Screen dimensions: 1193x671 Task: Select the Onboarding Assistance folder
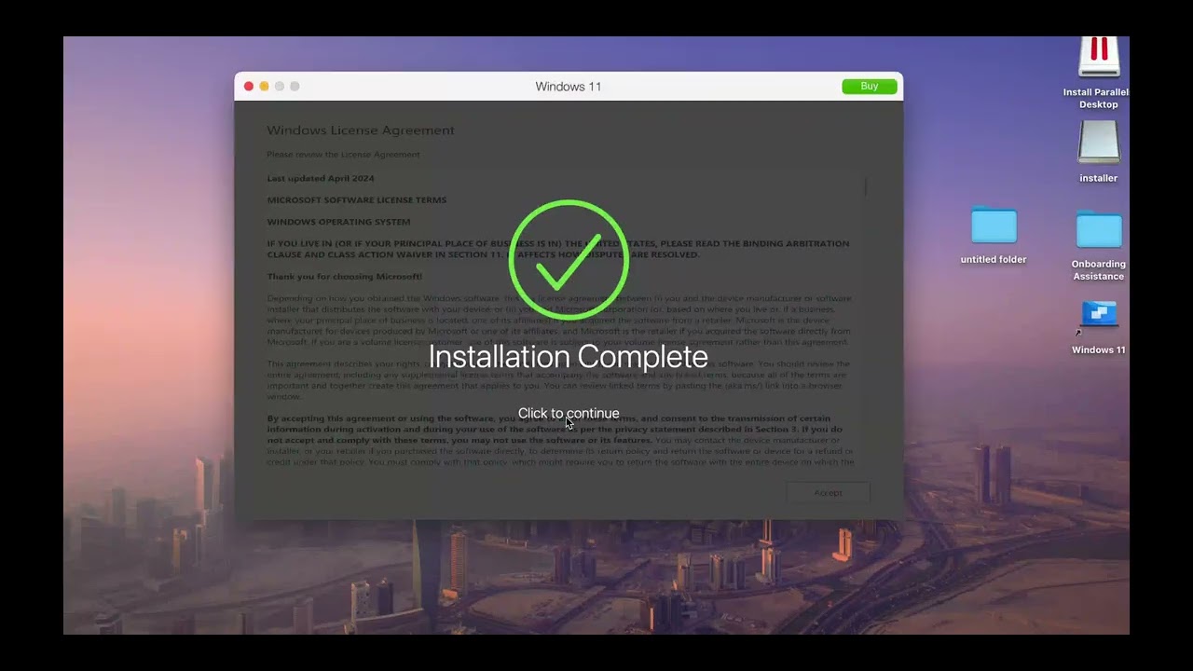(x=1099, y=229)
